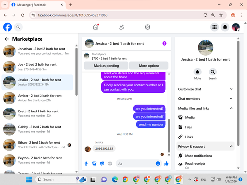
Task: Expand the Customize chat section
Action: 206,89
